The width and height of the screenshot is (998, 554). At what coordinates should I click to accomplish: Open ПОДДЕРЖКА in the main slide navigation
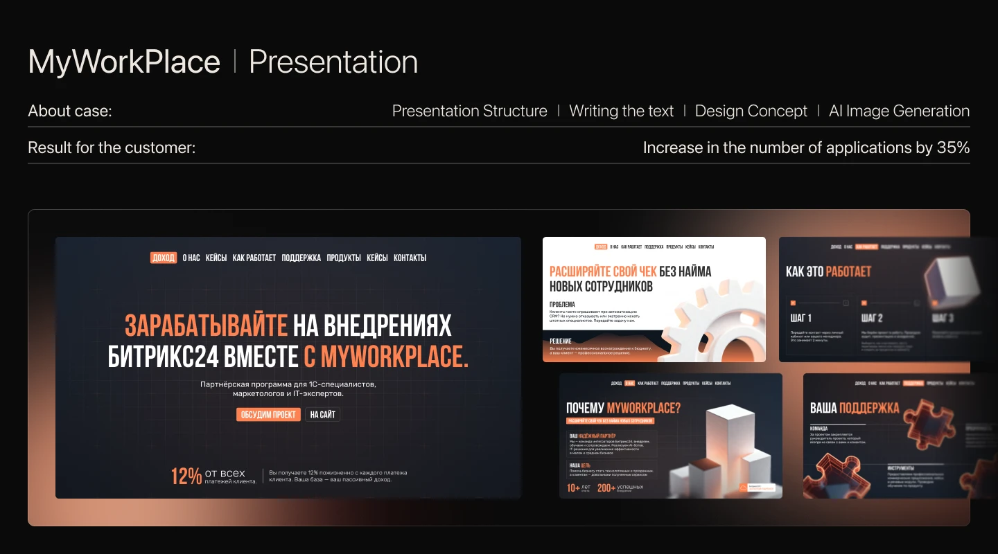coord(301,258)
